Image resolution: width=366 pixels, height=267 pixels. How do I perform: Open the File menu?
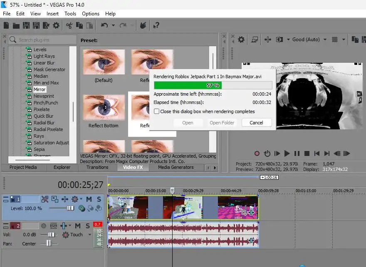tap(7, 14)
